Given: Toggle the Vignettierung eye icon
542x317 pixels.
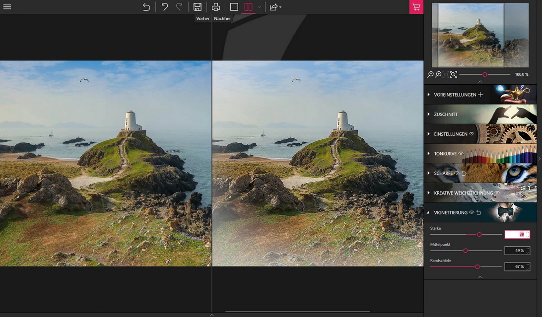Looking at the screenshot, I should pos(472,212).
